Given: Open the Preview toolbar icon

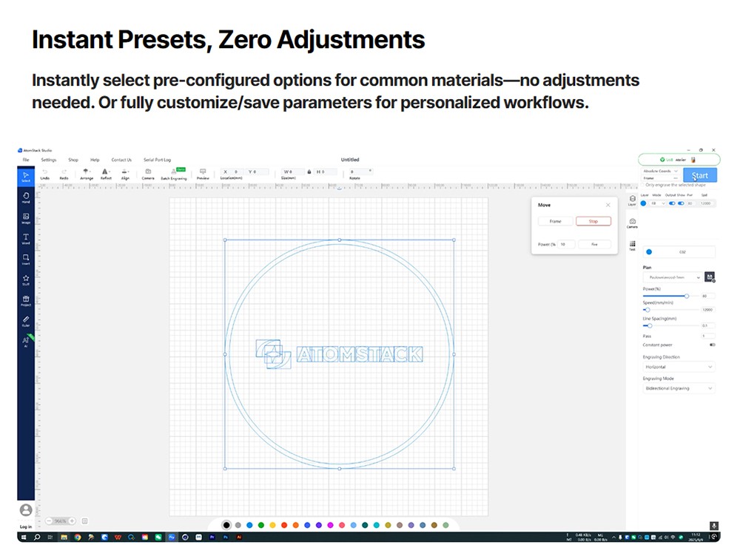Looking at the screenshot, I should pyautogui.click(x=203, y=172).
